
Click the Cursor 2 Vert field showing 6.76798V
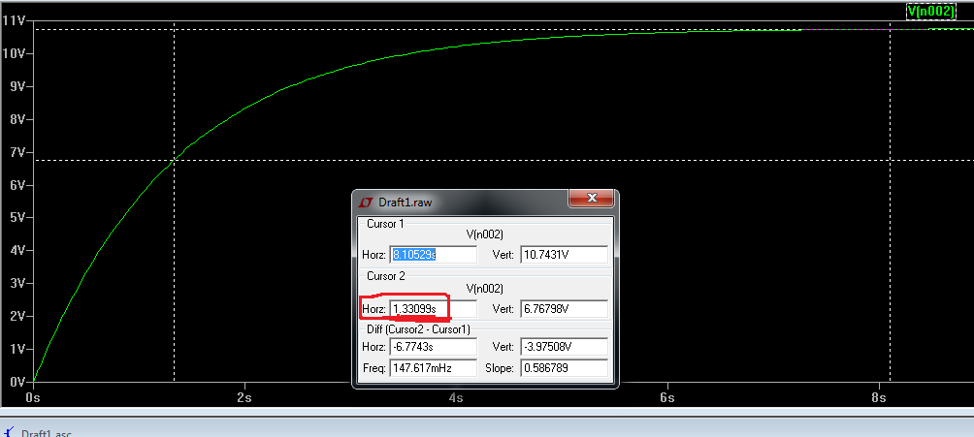click(564, 309)
